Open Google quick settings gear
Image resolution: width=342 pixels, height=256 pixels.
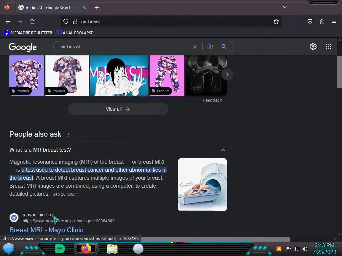click(x=313, y=46)
